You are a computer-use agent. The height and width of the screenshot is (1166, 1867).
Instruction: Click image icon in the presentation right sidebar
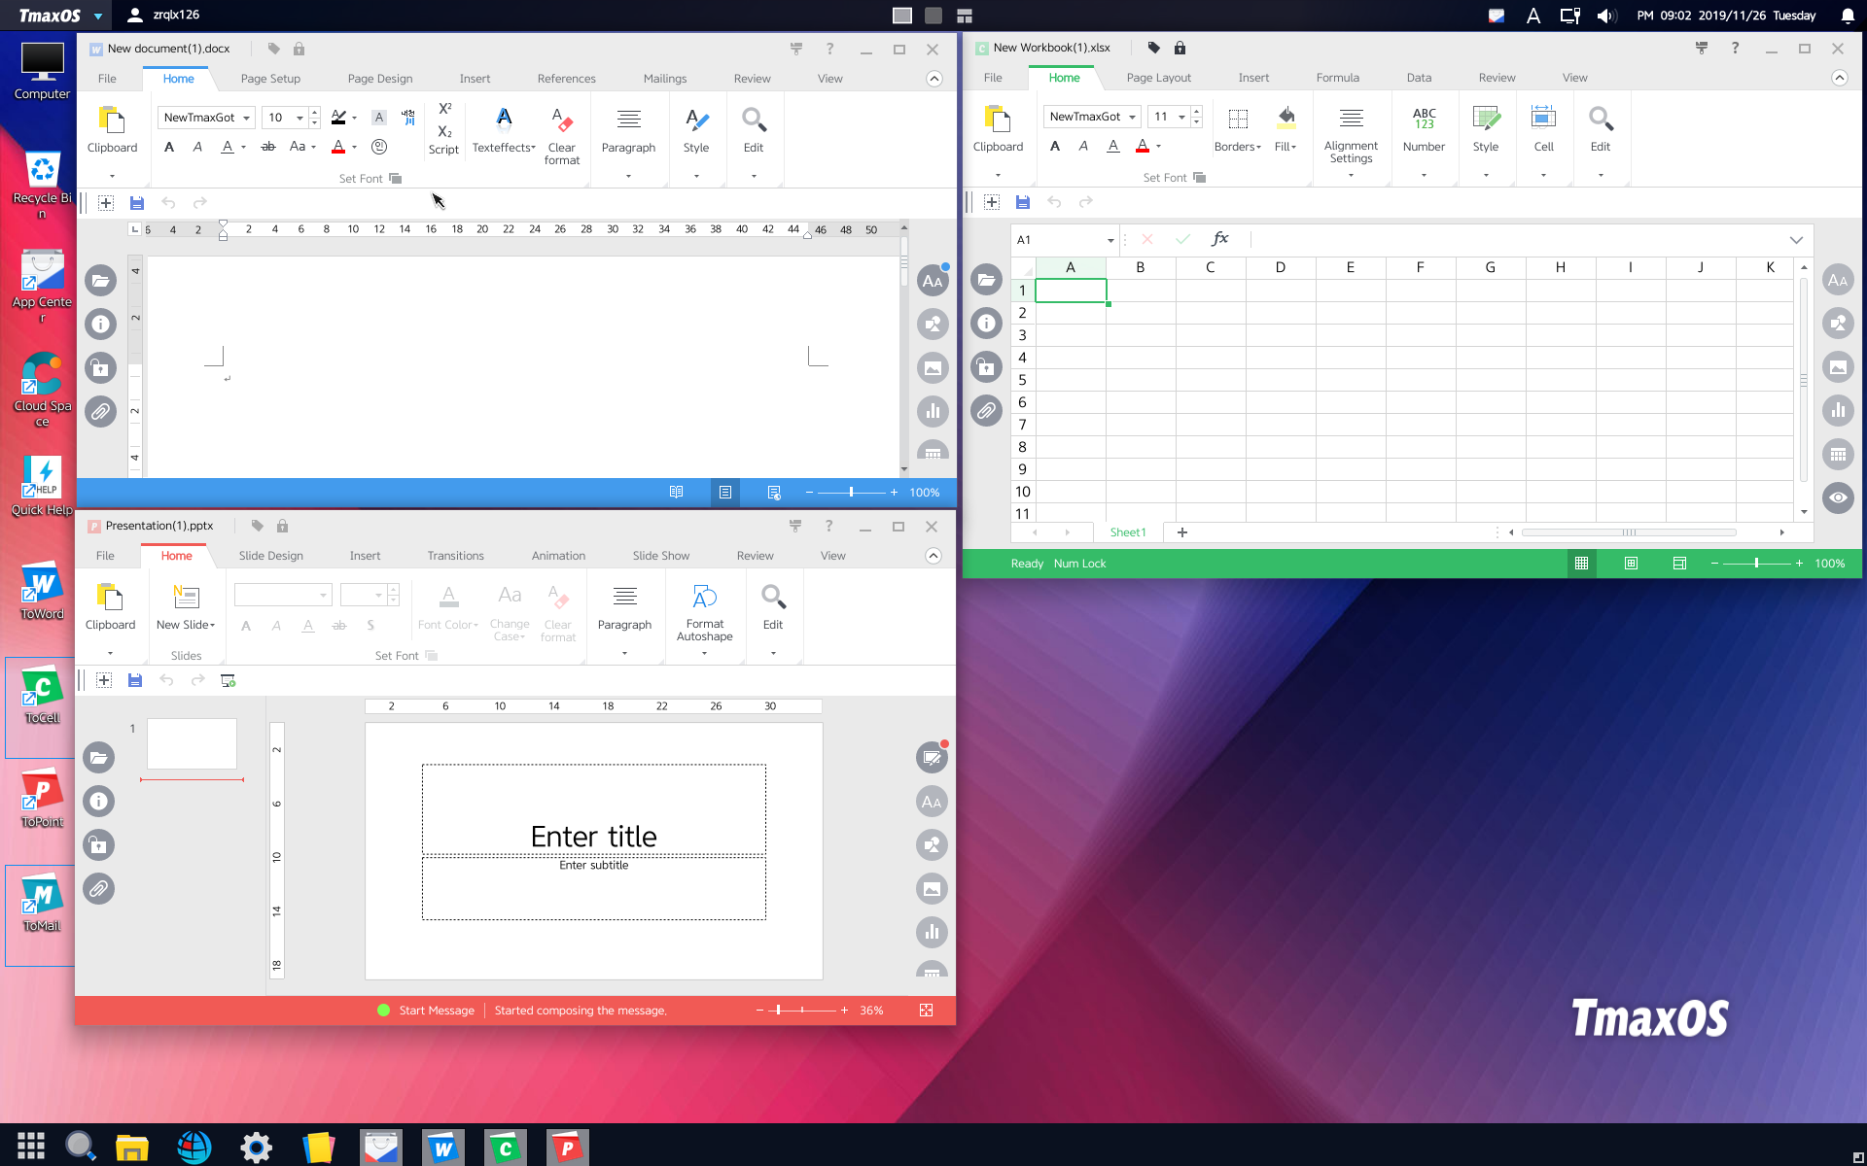932,888
